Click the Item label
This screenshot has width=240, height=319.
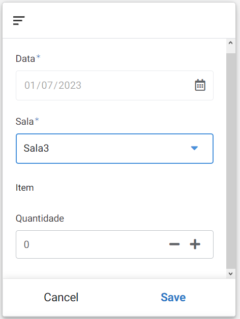(25, 188)
